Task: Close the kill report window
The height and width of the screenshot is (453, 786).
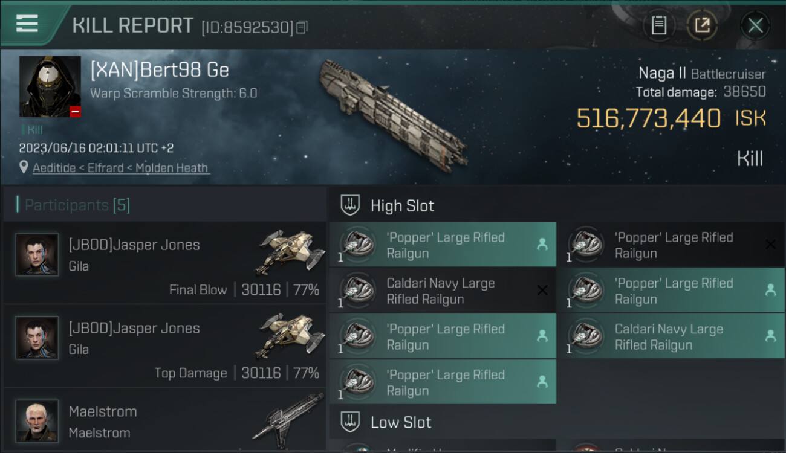Action: 755,25
